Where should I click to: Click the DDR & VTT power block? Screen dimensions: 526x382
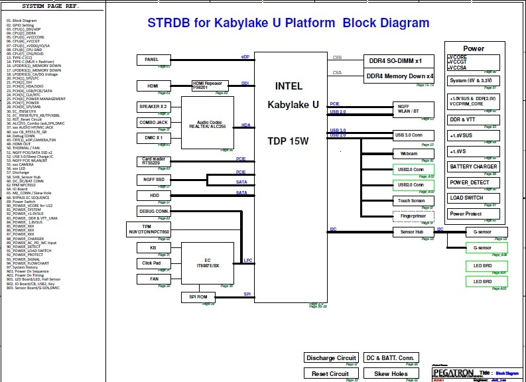(474, 120)
